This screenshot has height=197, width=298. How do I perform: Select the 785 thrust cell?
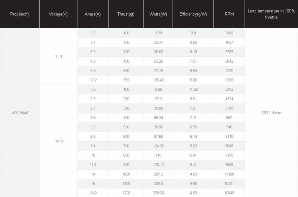pyautogui.click(x=126, y=80)
